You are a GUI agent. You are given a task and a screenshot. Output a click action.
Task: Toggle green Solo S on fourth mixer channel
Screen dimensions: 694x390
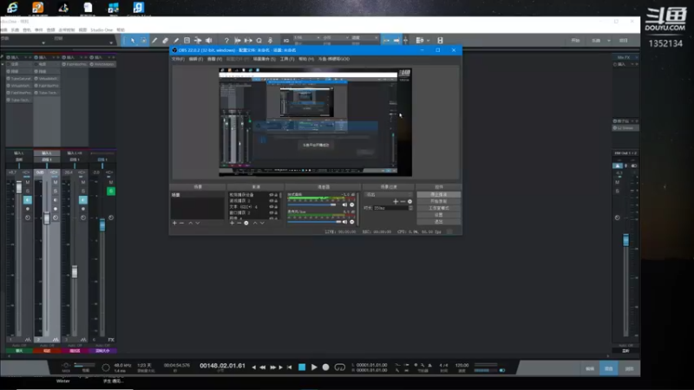coord(111,191)
